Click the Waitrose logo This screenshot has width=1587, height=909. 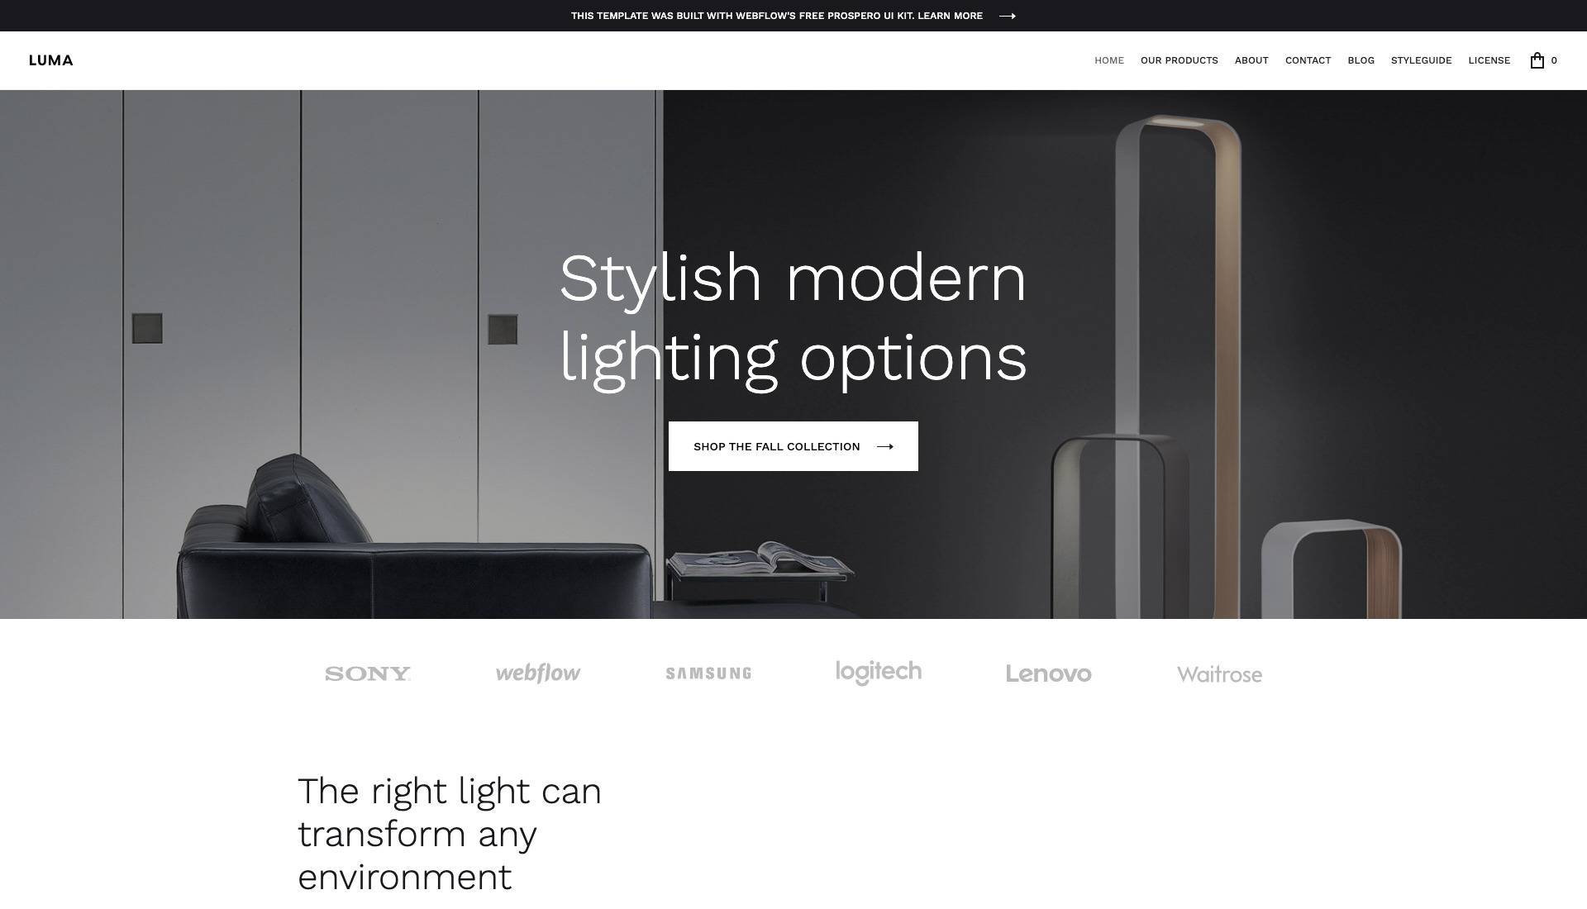pos(1219,674)
